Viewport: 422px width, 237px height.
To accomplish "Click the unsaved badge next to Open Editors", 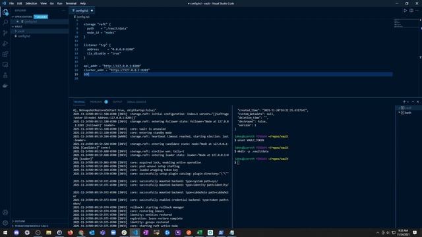I will coord(41,16).
